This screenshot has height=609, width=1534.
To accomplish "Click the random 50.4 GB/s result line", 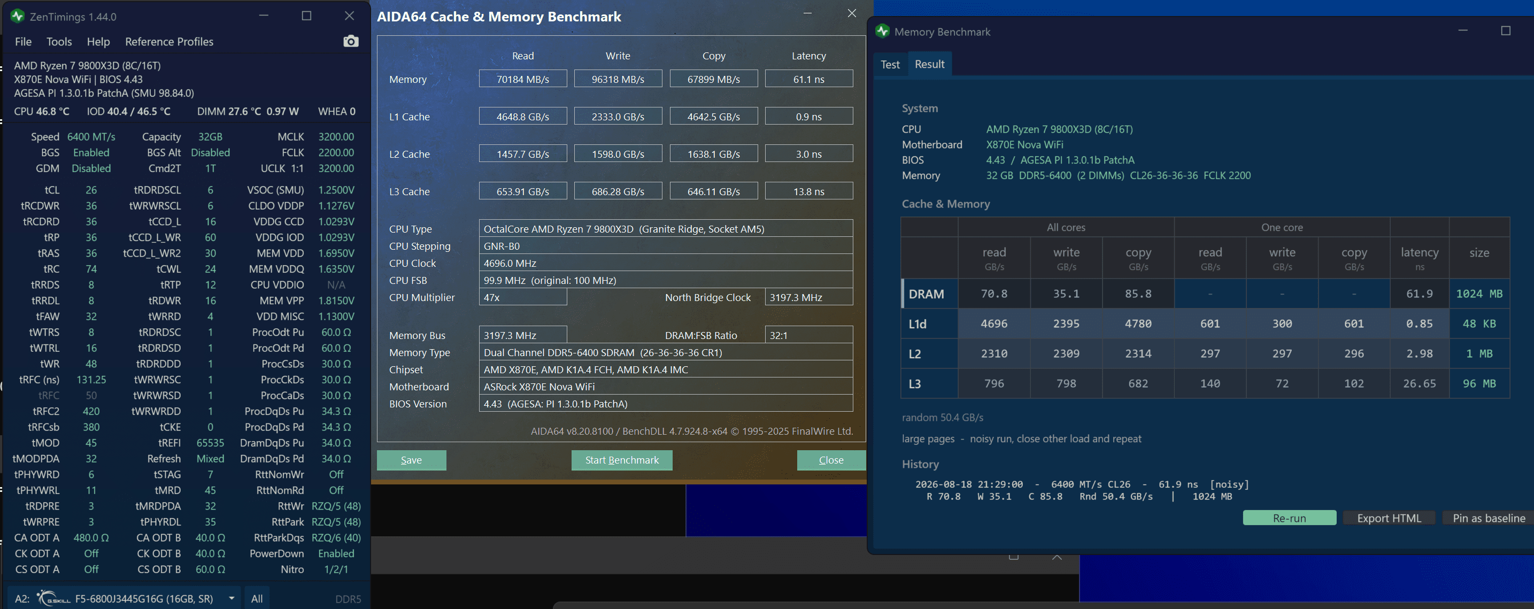I will click(x=942, y=417).
